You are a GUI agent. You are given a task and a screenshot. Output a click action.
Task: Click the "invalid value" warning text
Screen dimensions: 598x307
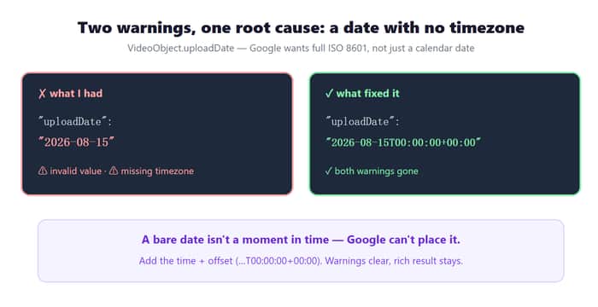click(75, 171)
